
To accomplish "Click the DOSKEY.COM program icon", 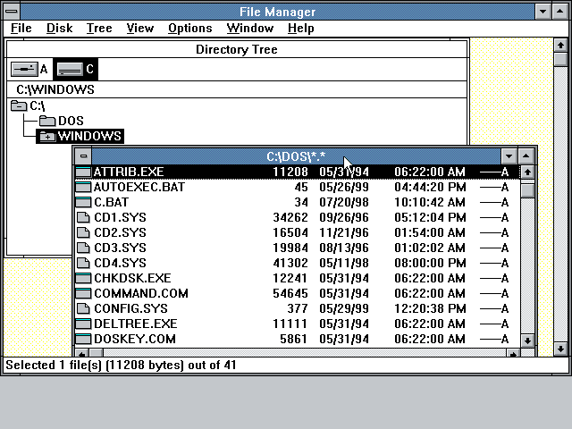I will pos(83,339).
